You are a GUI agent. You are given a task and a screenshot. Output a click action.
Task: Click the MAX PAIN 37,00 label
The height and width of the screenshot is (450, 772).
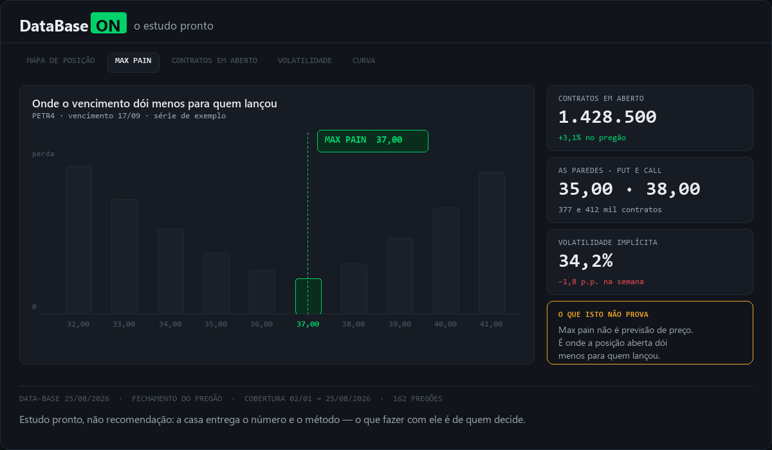click(x=372, y=141)
